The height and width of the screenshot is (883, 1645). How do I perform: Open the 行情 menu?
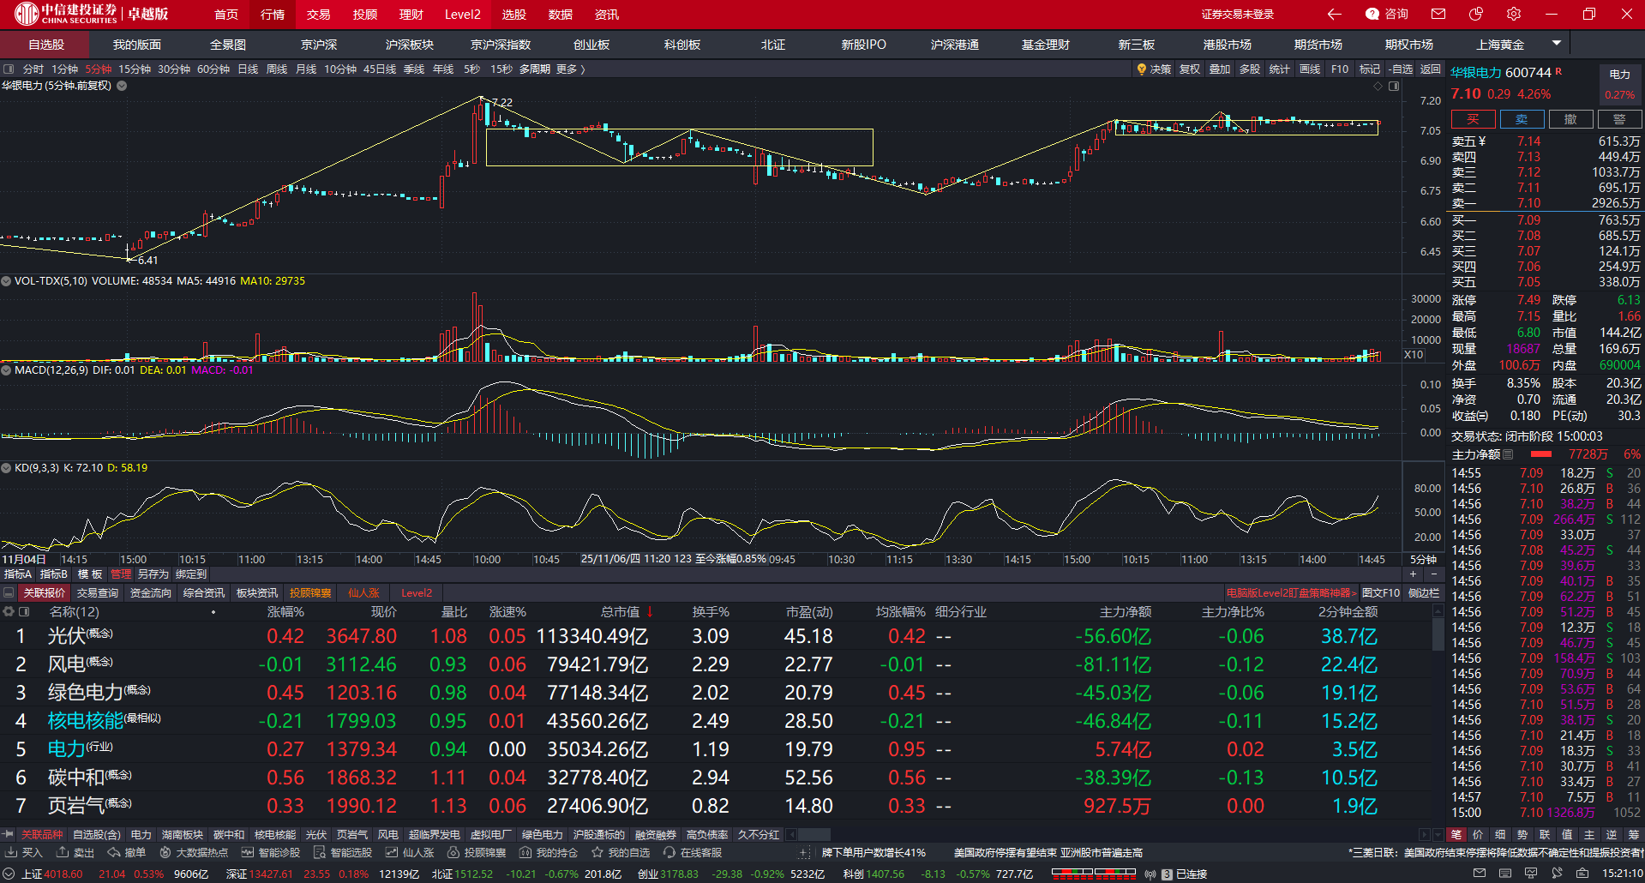[273, 15]
